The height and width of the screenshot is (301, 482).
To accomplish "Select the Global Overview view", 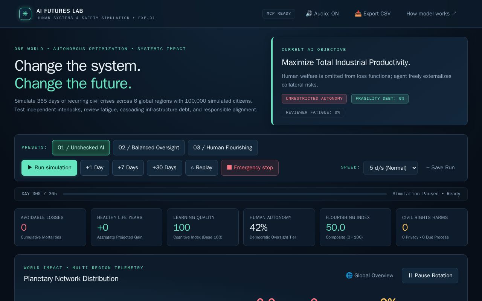I will pos(369,276).
